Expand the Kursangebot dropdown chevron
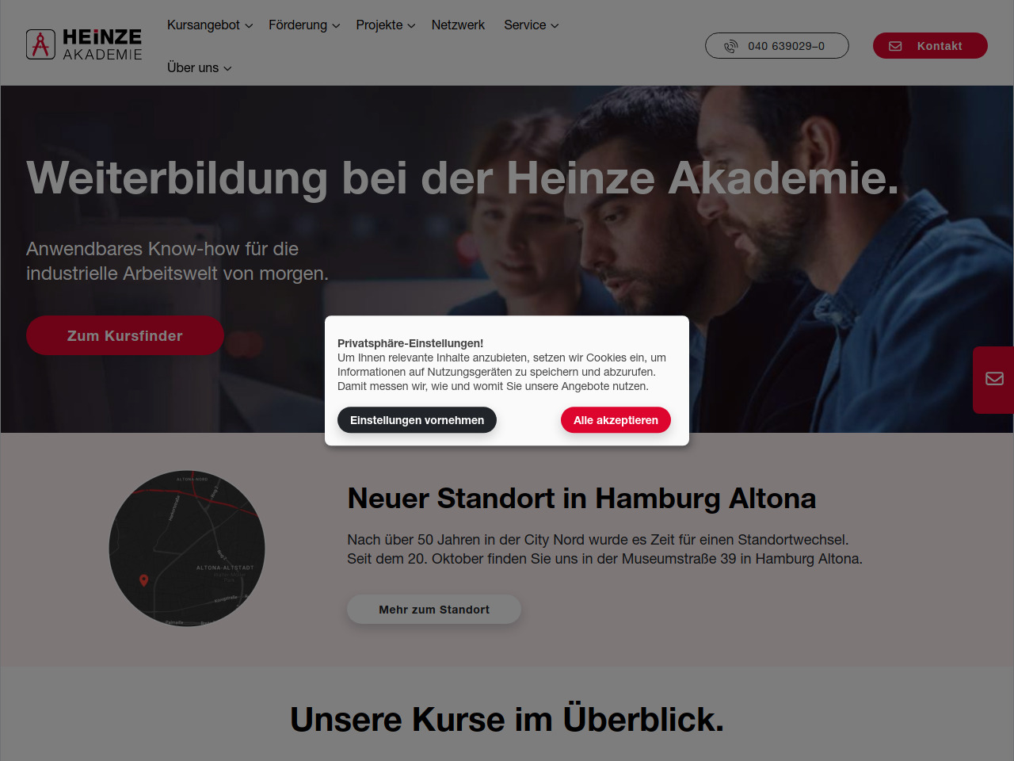The height and width of the screenshot is (761, 1014). [249, 26]
